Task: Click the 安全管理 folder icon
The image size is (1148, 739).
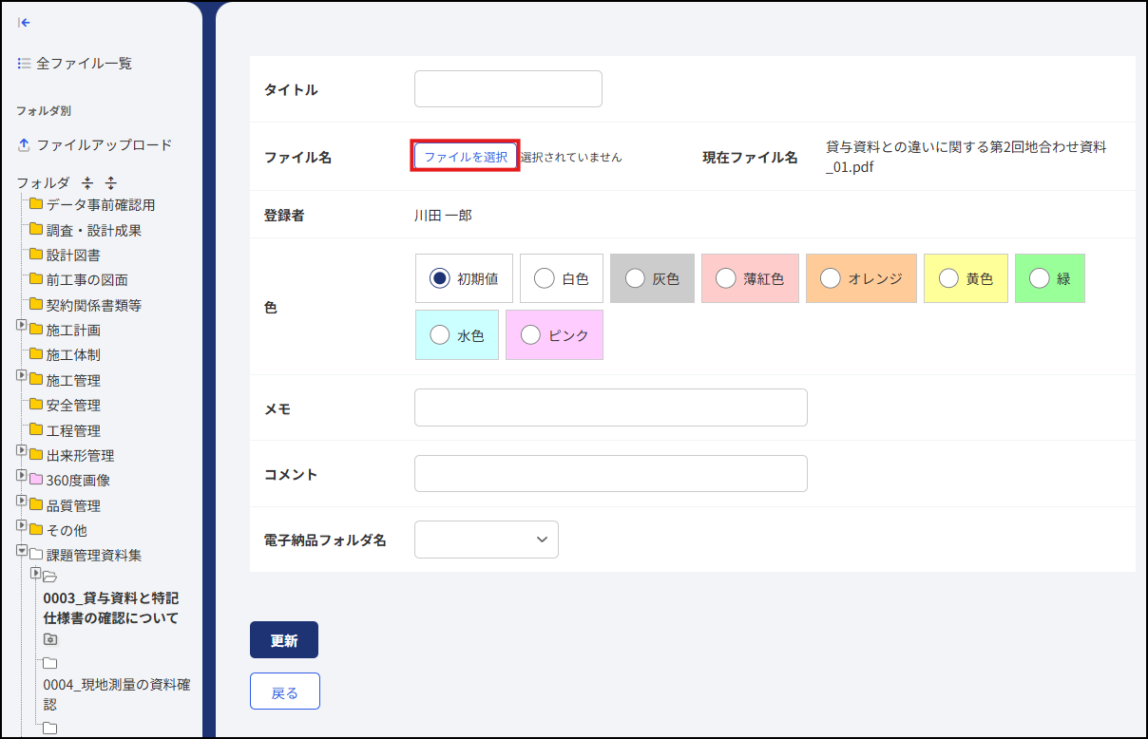Action: click(x=36, y=405)
